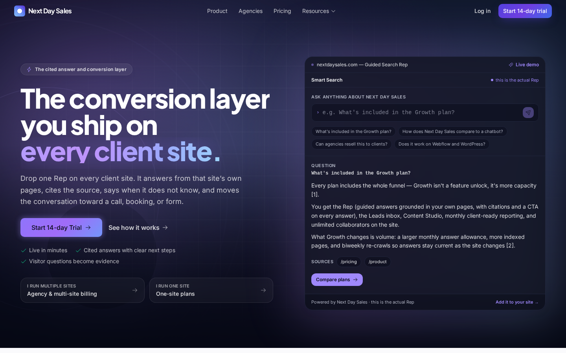Click the Live demo label

(x=527, y=65)
